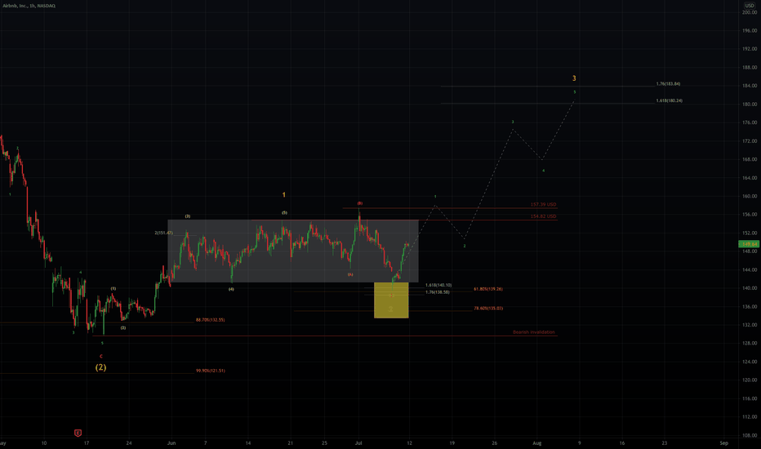Image resolution: width=761 pixels, height=449 pixels.
Task: Click the 1.76(183.84) Fibonacci extension label
Action: pyautogui.click(x=668, y=84)
